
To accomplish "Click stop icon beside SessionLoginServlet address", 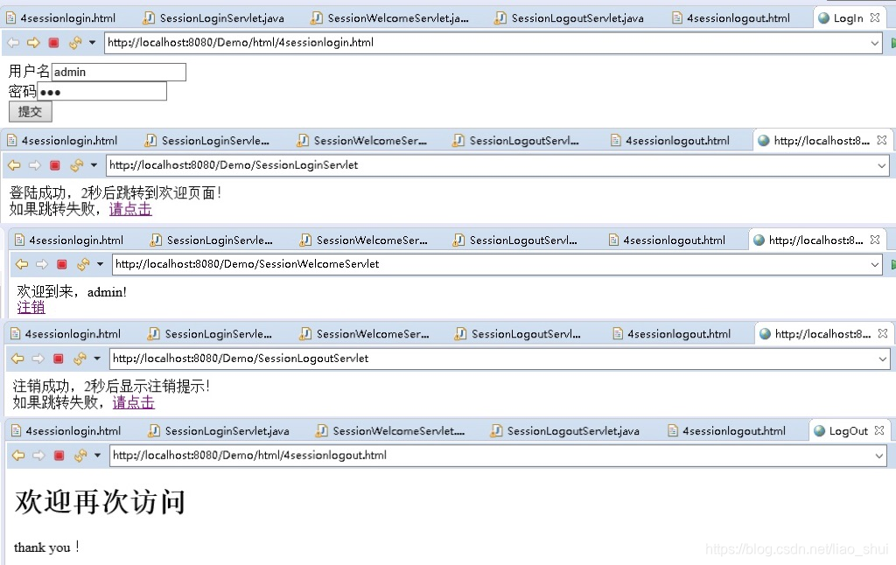I will click(x=55, y=165).
